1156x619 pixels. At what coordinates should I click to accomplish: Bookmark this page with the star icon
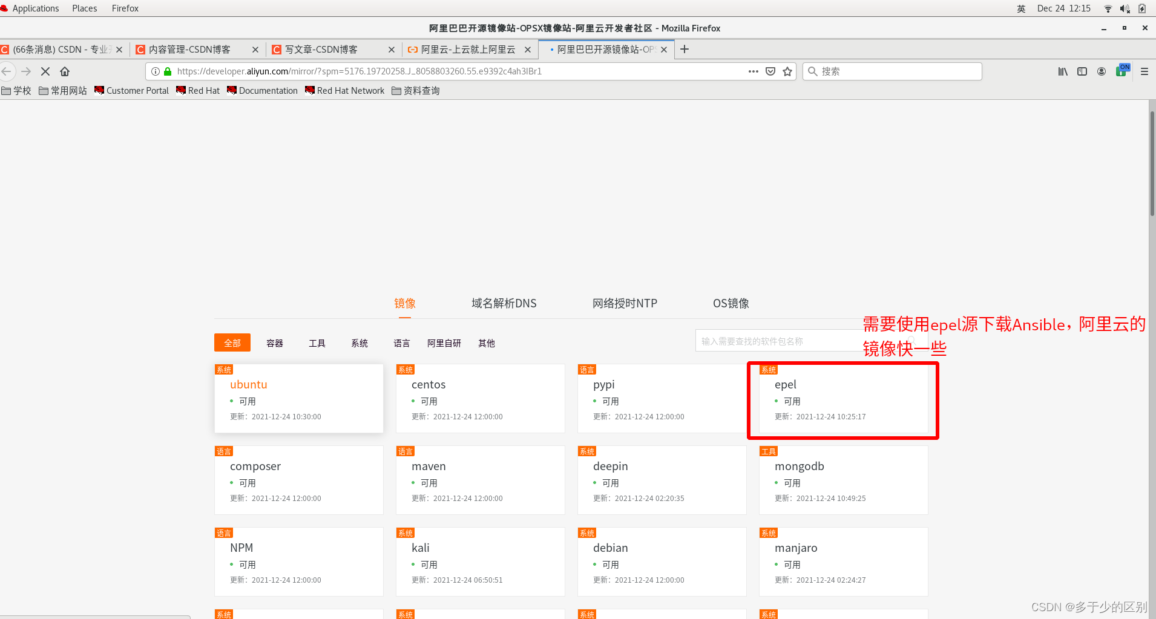click(x=787, y=71)
